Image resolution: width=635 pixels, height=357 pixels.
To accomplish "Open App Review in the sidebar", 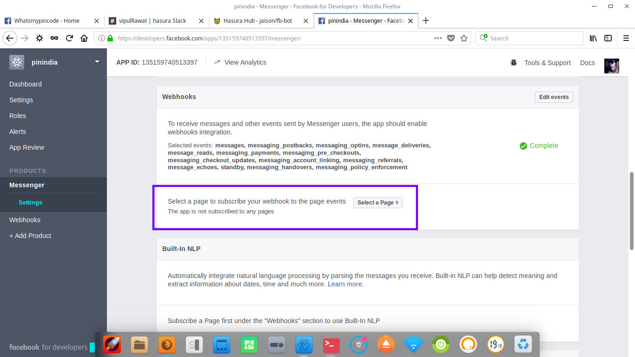I will point(27,147).
